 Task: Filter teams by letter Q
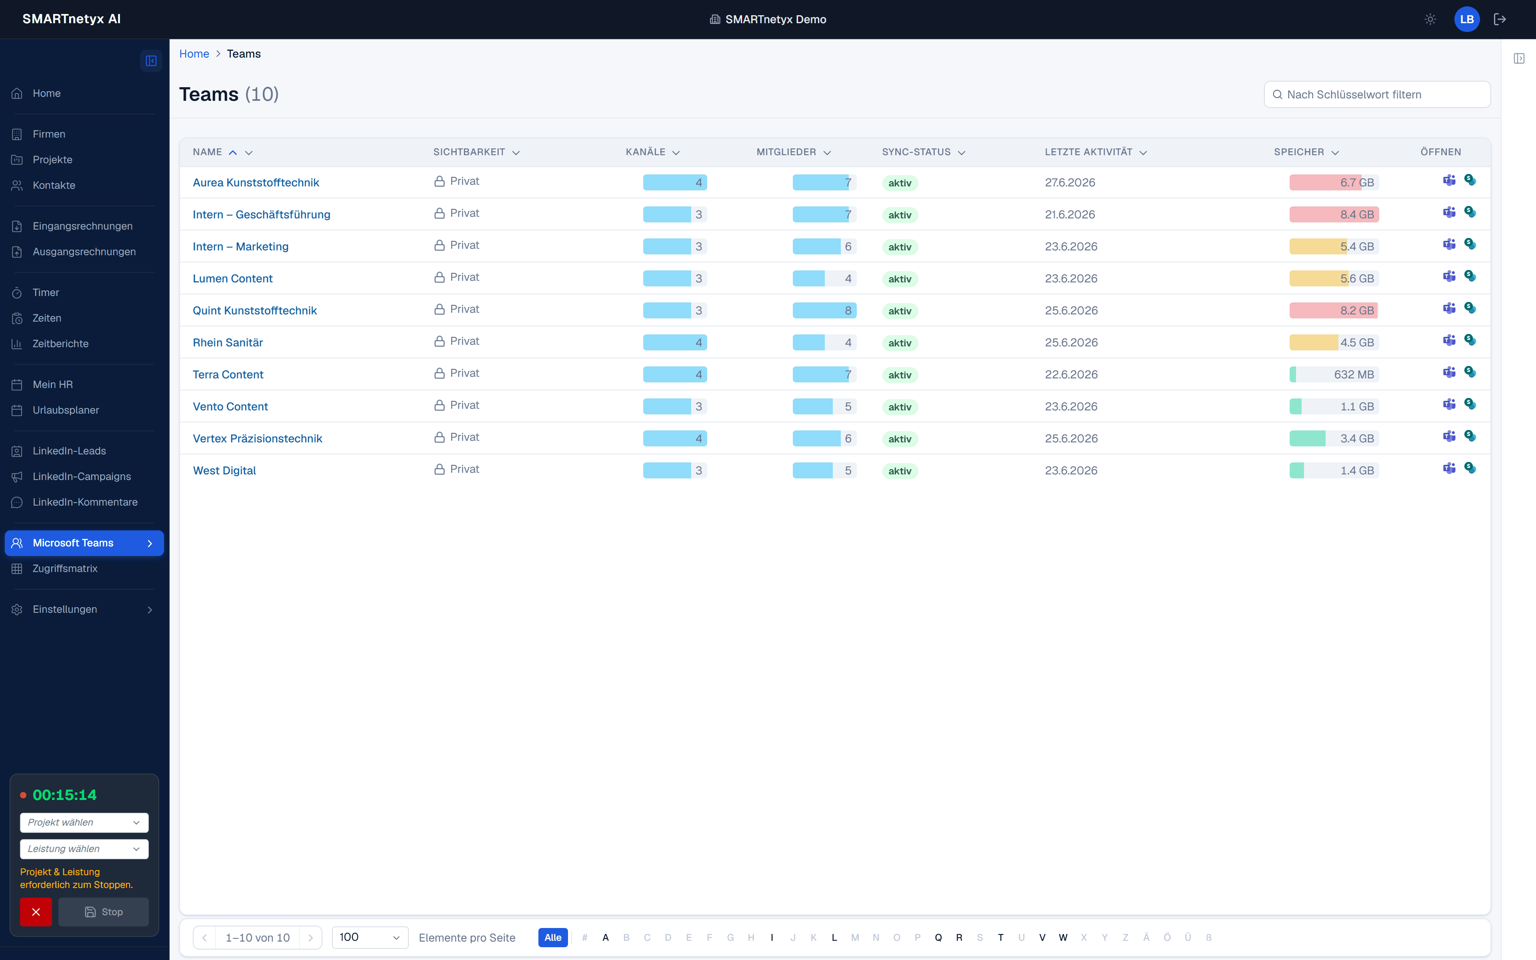[938, 937]
